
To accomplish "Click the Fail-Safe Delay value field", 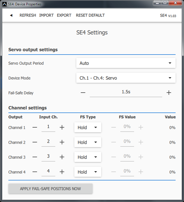I will [x=126, y=92].
